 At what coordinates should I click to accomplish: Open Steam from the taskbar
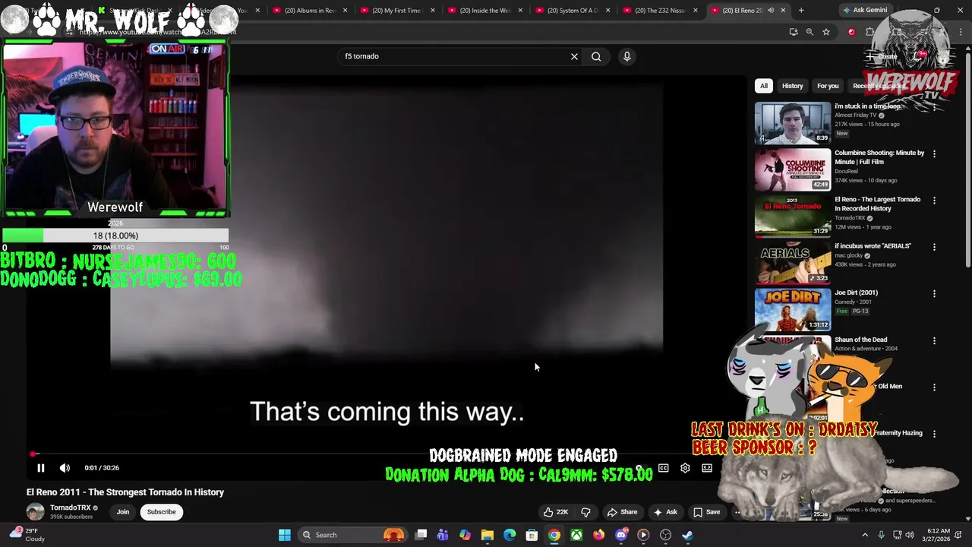688,535
